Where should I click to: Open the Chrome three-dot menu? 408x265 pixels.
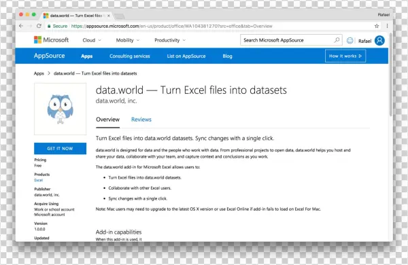point(387,26)
